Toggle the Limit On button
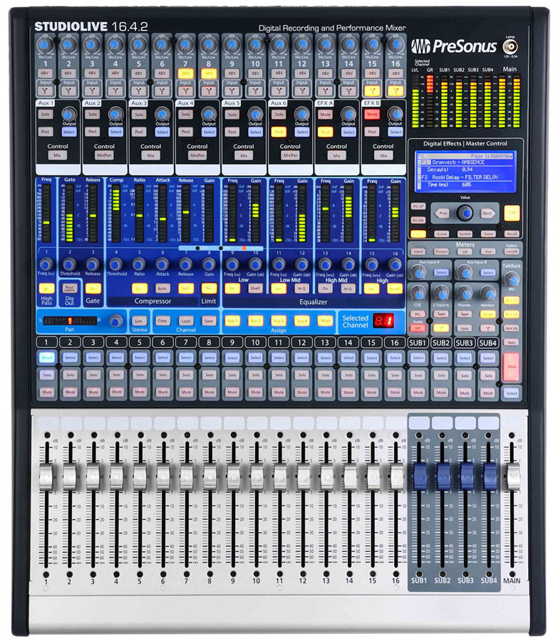 209,288
